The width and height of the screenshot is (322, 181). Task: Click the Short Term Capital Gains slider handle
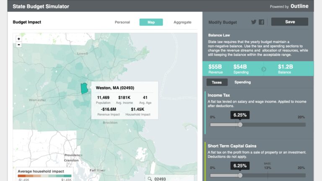240,175
